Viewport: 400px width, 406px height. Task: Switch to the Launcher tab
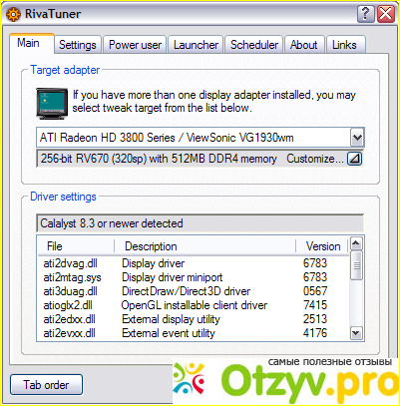(x=196, y=45)
